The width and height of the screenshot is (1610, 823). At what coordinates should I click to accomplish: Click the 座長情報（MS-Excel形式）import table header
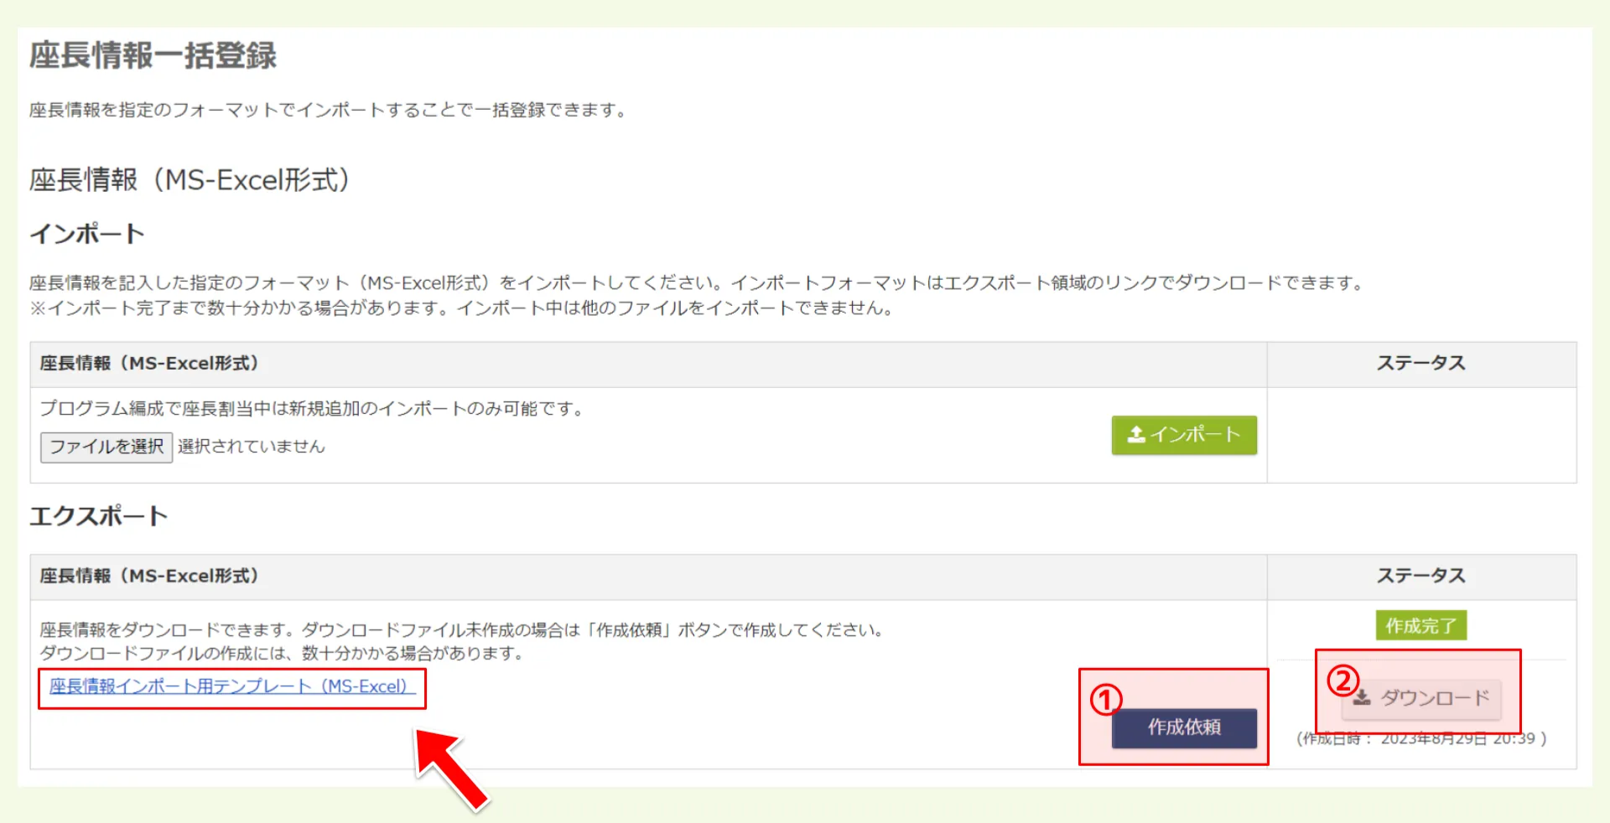point(151,363)
